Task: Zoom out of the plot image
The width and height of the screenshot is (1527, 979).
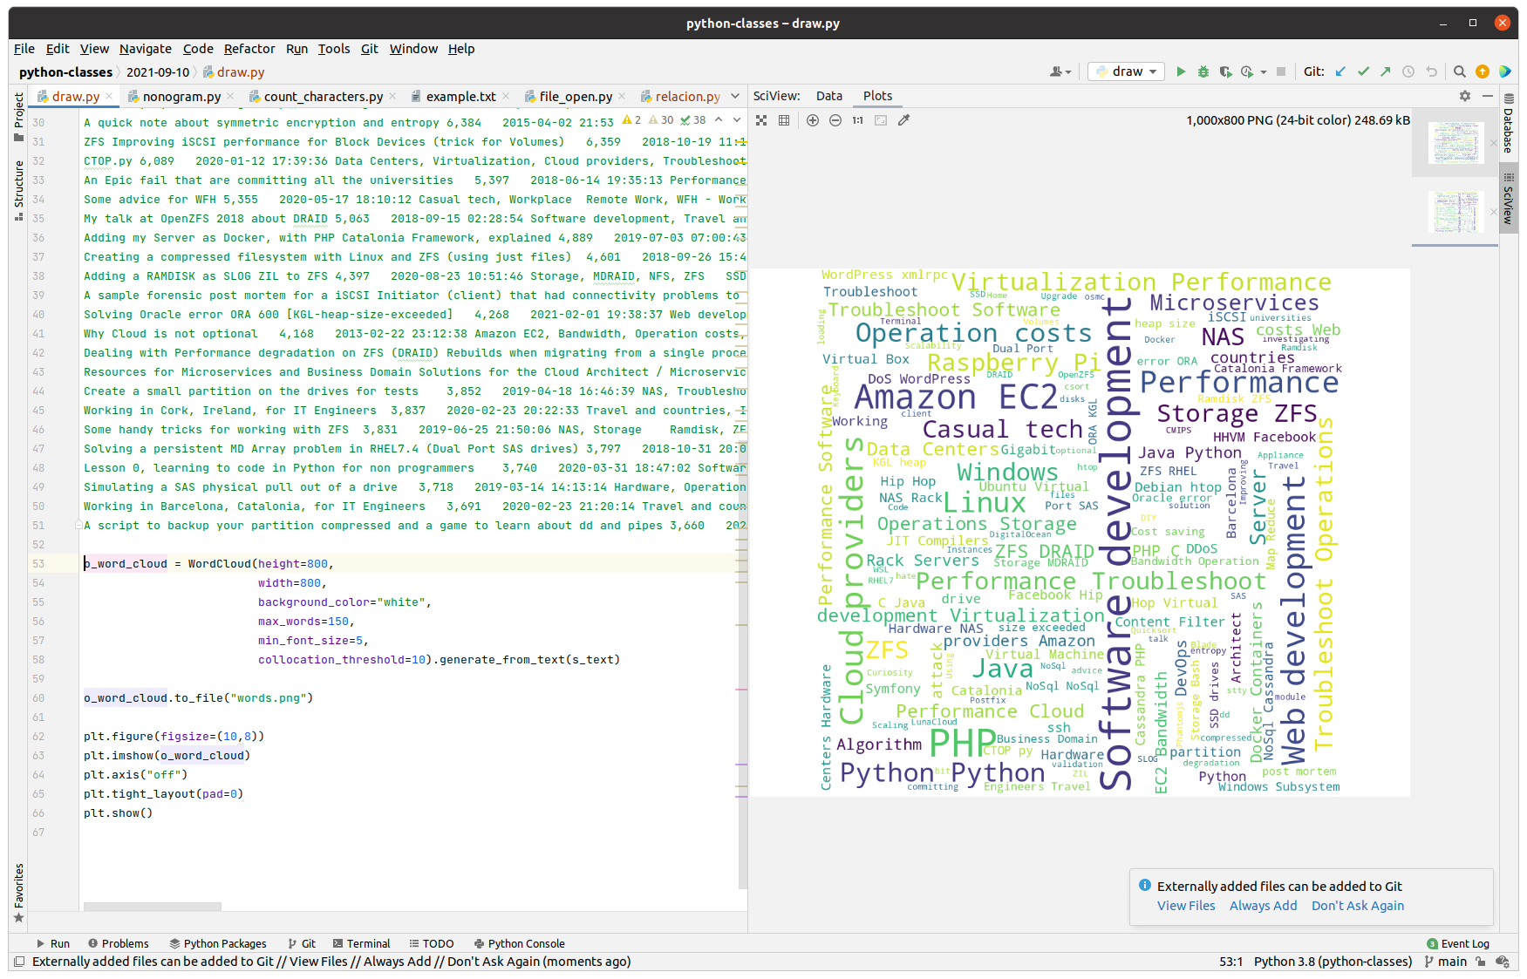Action: (x=835, y=120)
